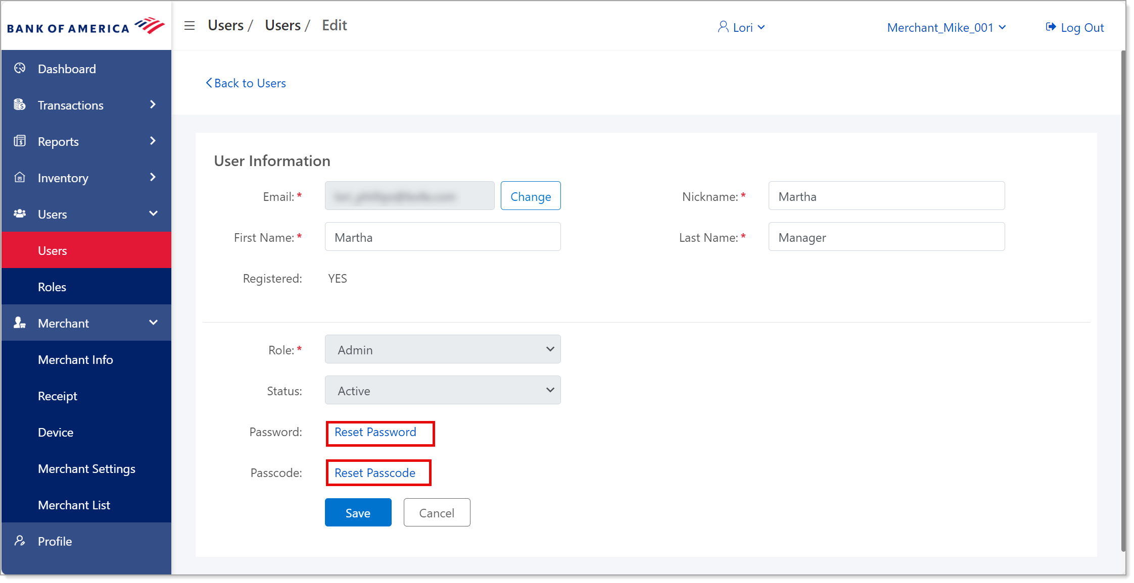Click the user avatar icon beside Lori
Viewport: 1134px width, 583px height.
click(x=723, y=27)
